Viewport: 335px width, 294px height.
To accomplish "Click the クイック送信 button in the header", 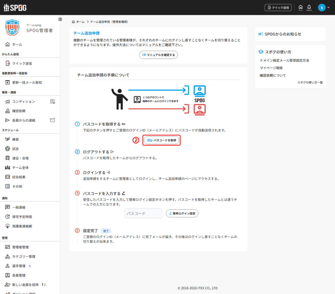I will (x=278, y=8).
